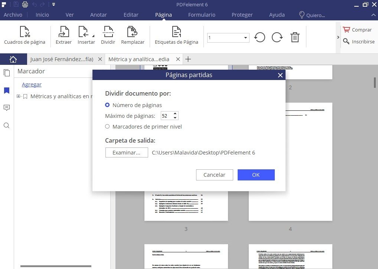The image size is (378, 269).
Task: Click the Máximo de páginas input field
Action: point(167,116)
